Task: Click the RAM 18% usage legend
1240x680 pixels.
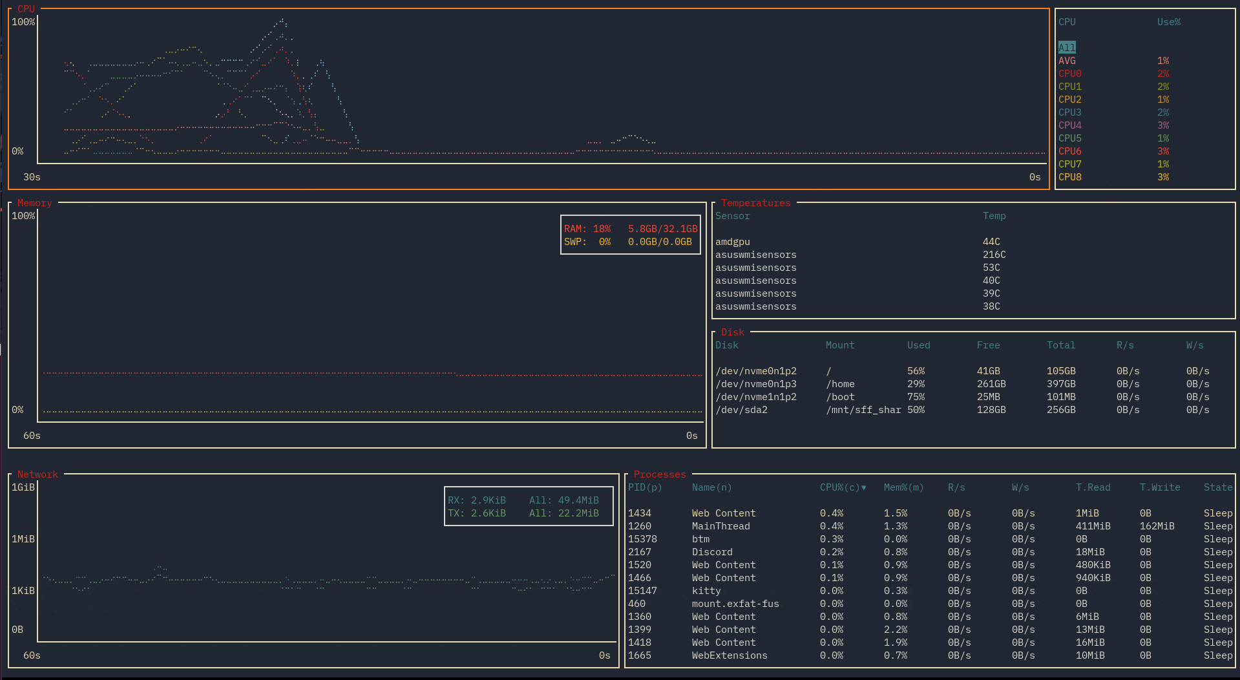Action: pyautogui.click(x=631, y=229)
